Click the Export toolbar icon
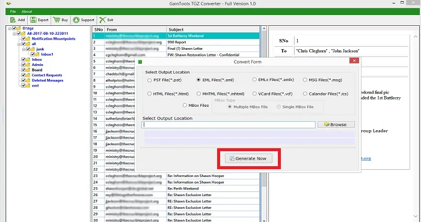Screen dimensions: 421x222 [x=33, y=20]
